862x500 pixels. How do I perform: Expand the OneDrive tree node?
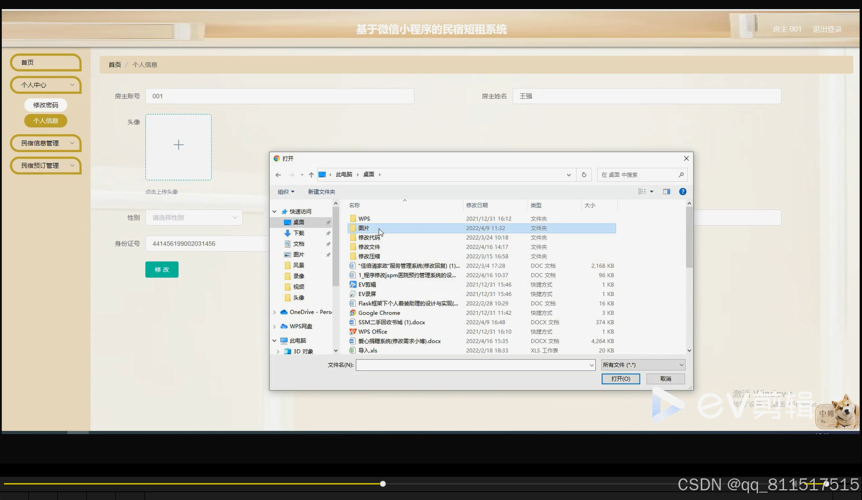pyautogui.click(x=275, y=312)
